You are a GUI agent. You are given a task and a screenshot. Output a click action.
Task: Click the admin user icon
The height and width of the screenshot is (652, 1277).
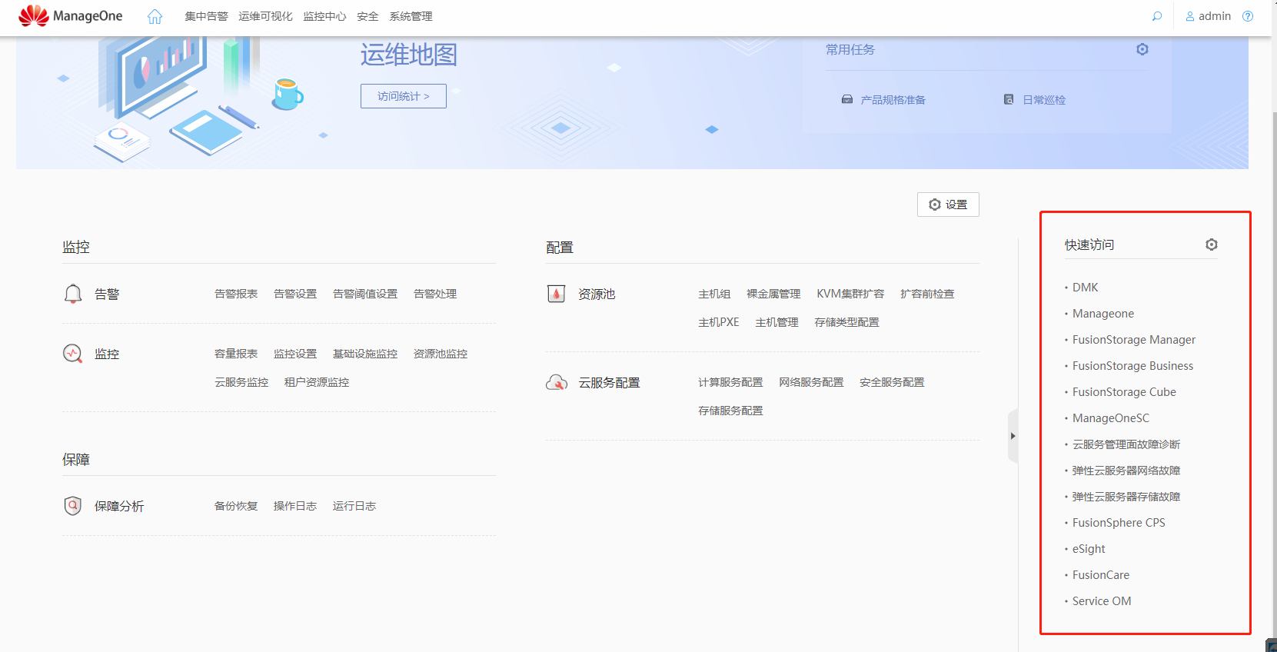point(1190,16)
